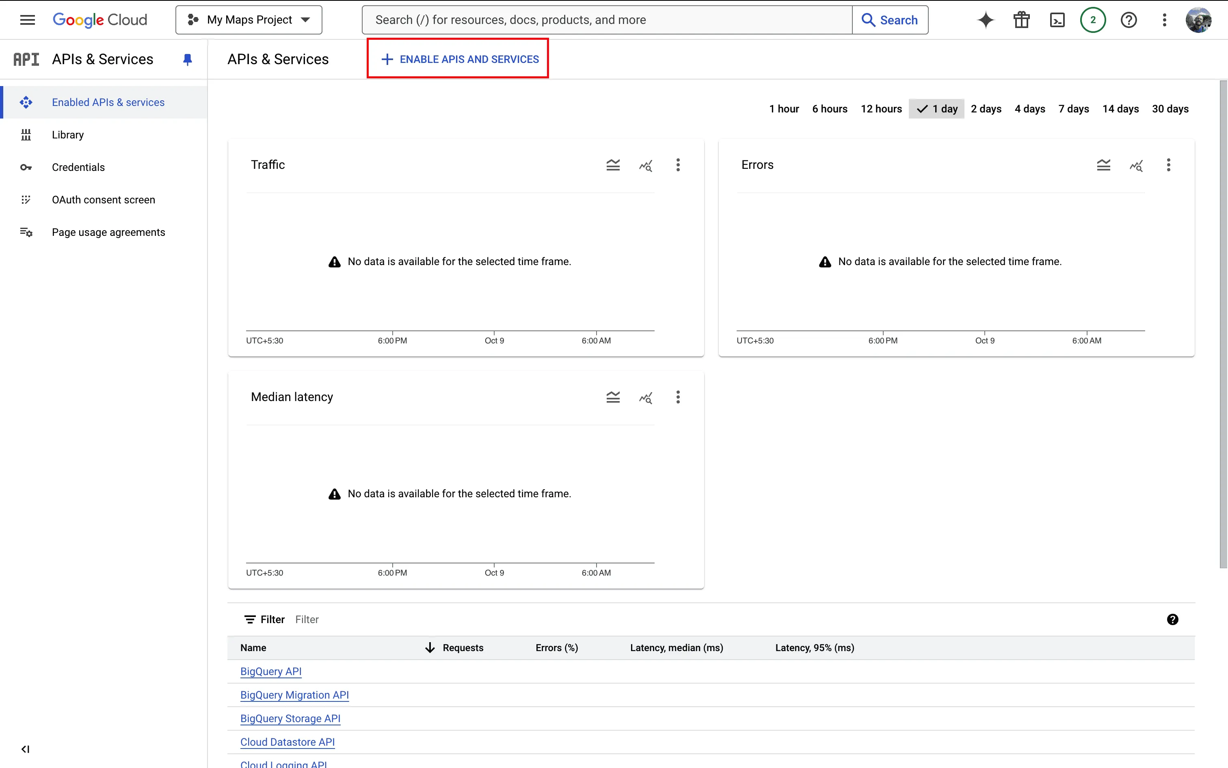The image size is (1228, 768).
Task: Collapse the left sidebar panel
Action: pyautogui.click(x=26, y=749)
